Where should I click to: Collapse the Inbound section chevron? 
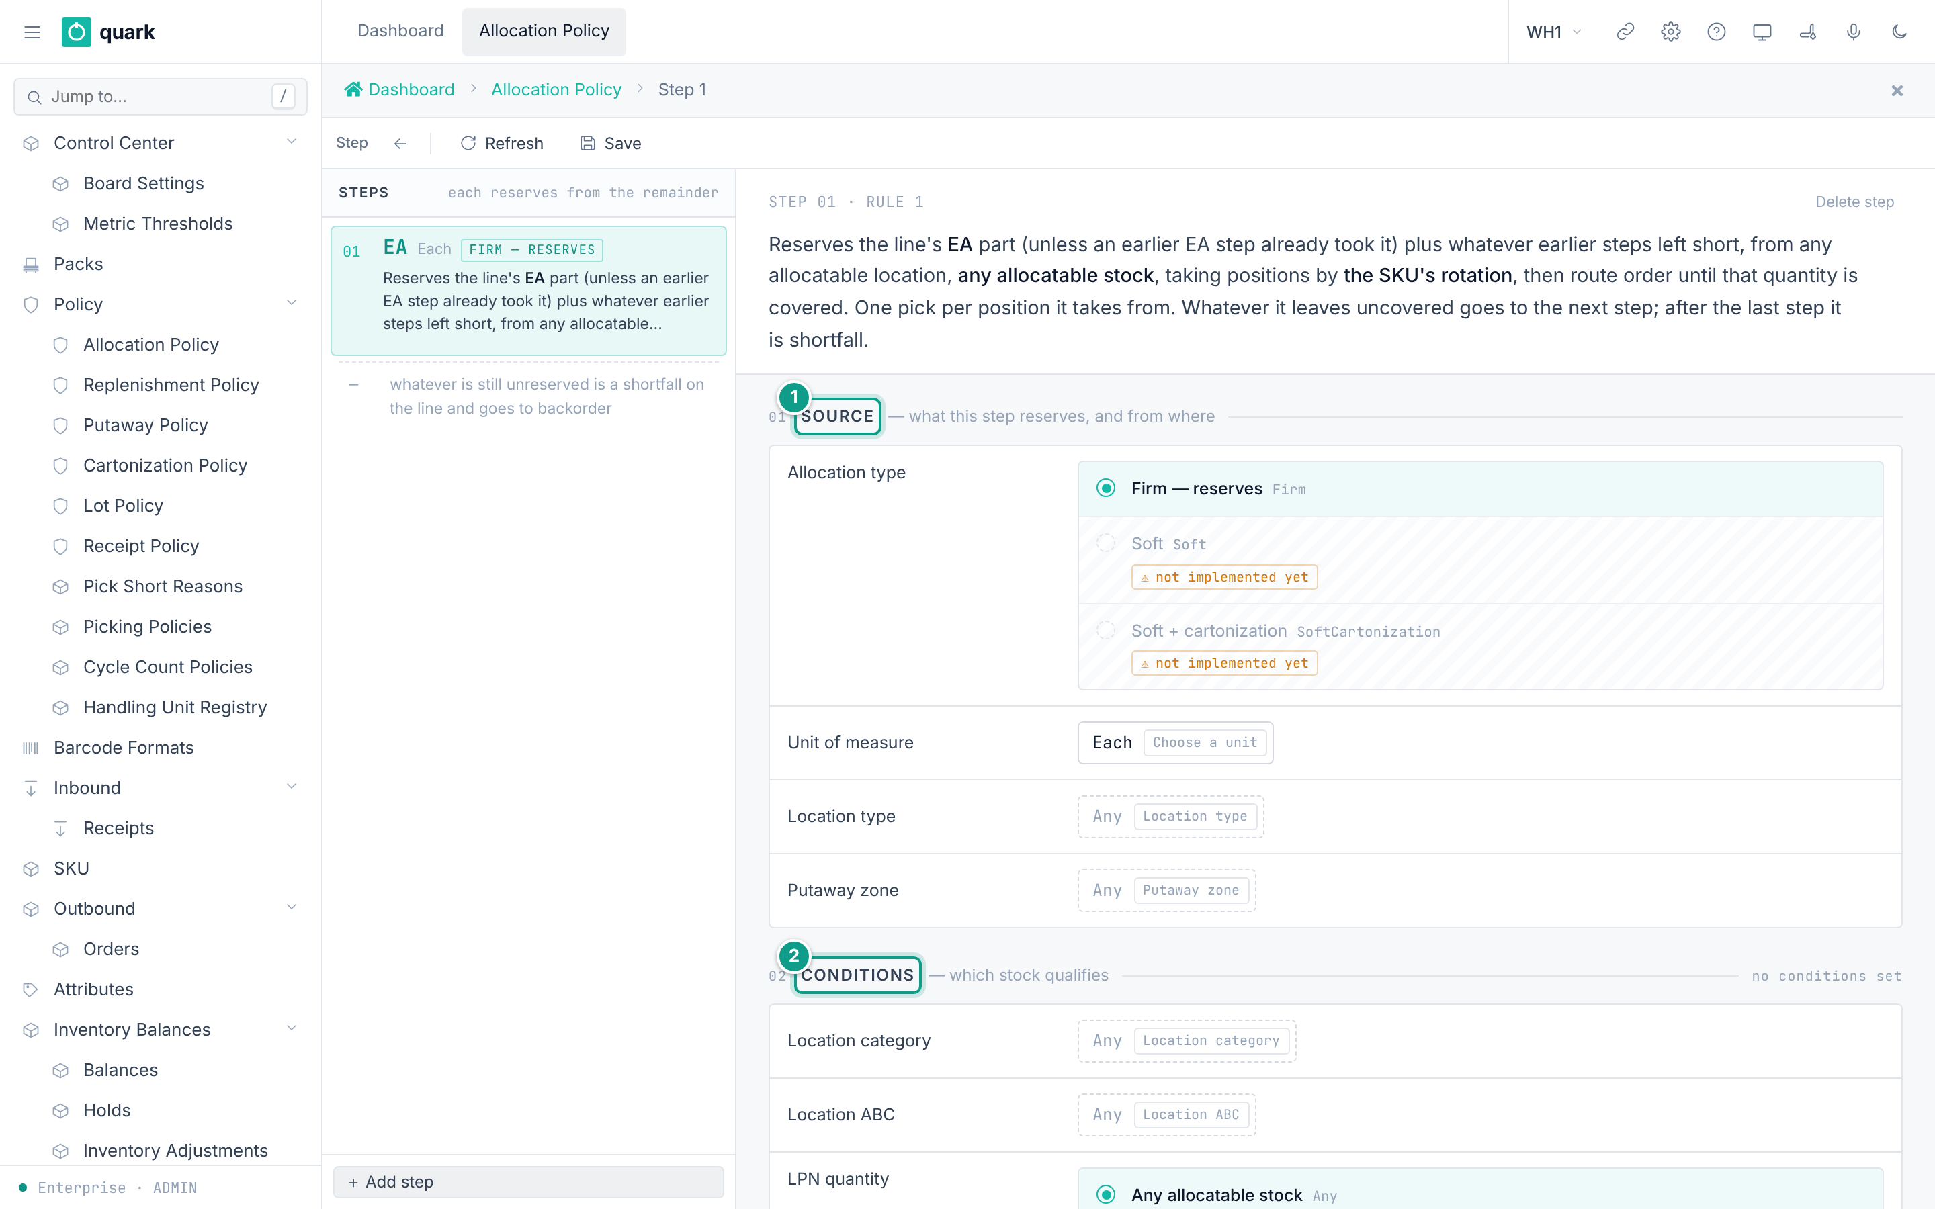[291, 787]
